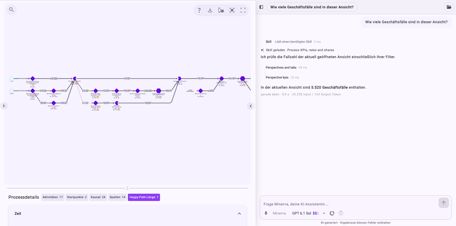
Task: Click the Minerva label in chat input
Action: [x=279, y=213]
